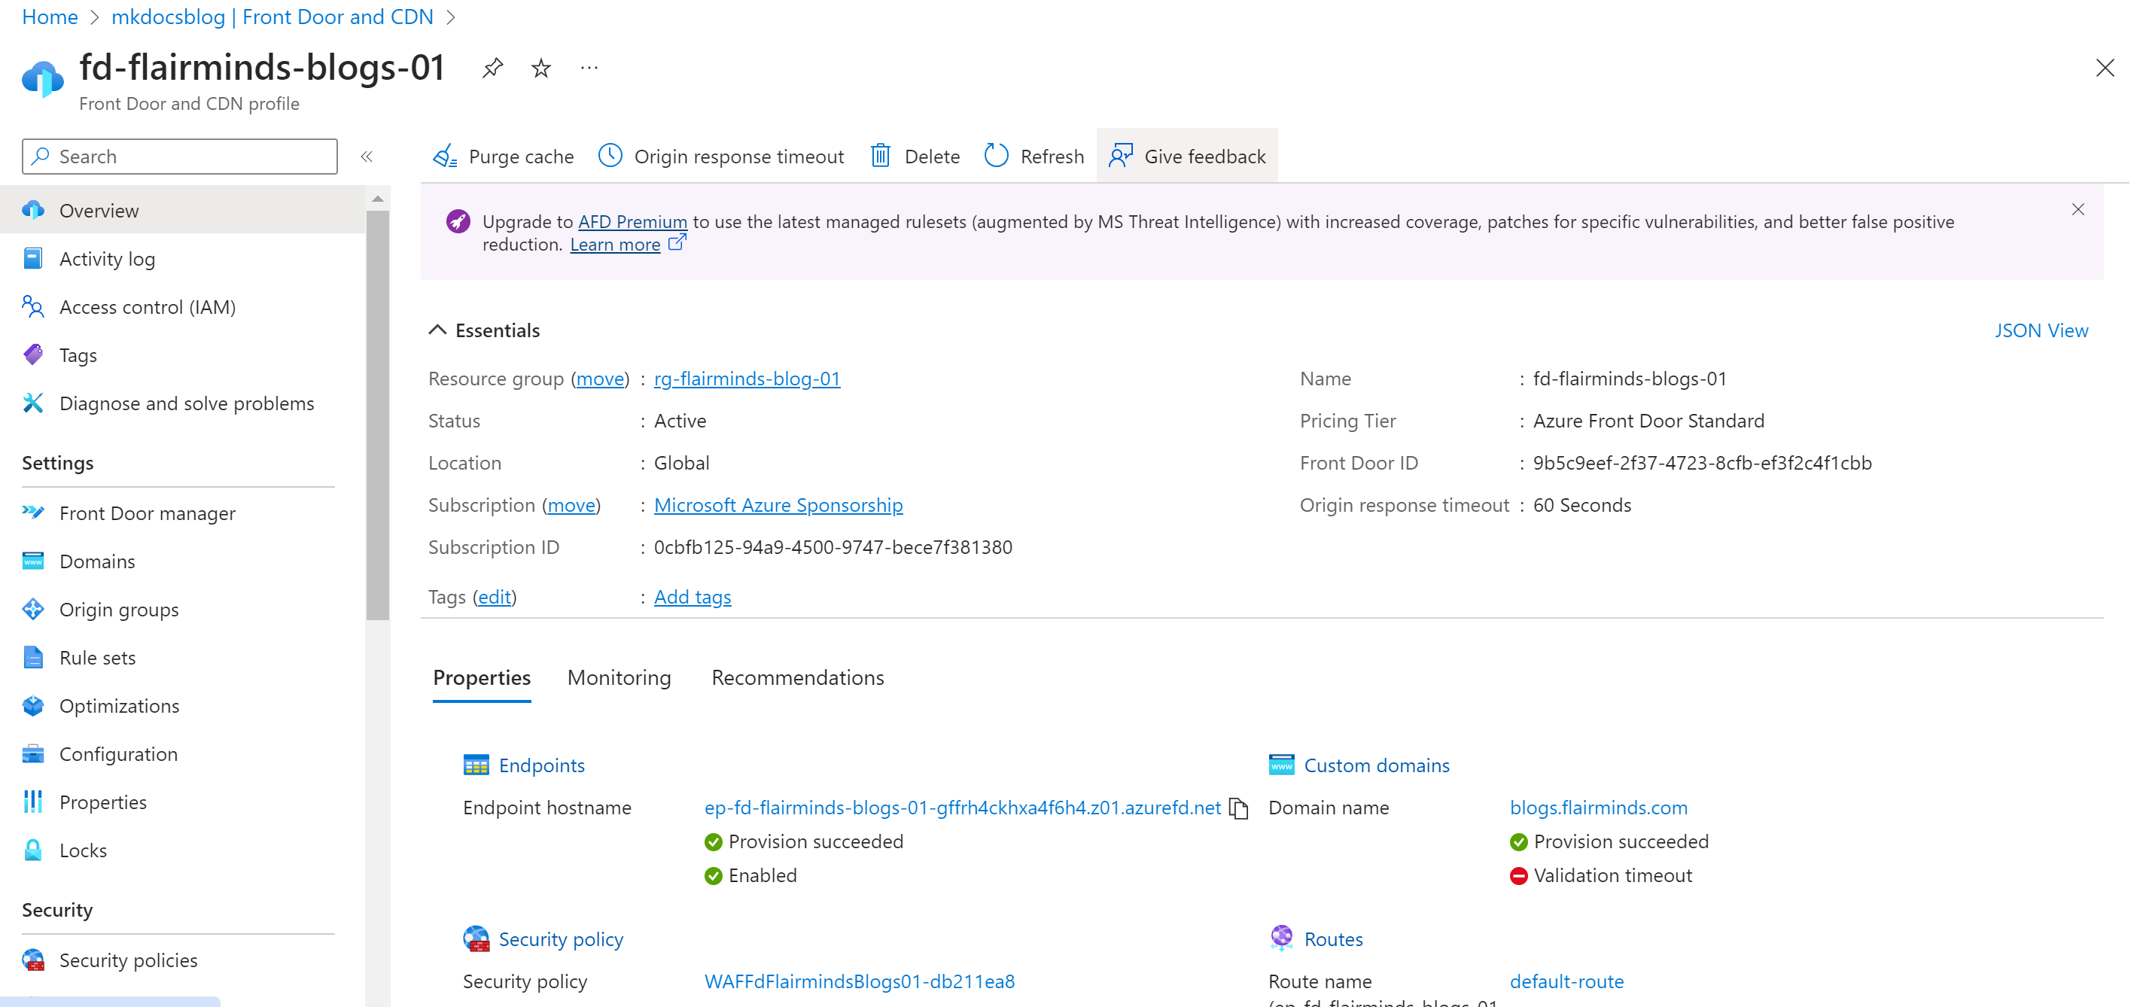The width and height of the screenshot is (2134, 1007).
Task: Edit tags via edit link
Action: point(494,597)
